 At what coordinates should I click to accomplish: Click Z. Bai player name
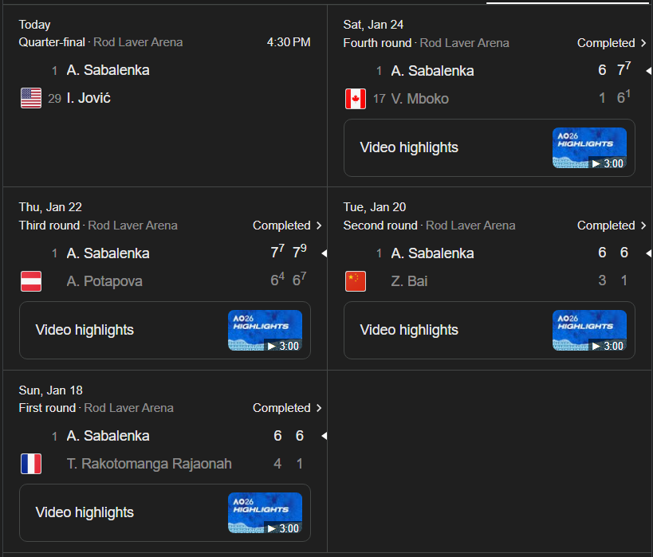(x=409, y=281)
